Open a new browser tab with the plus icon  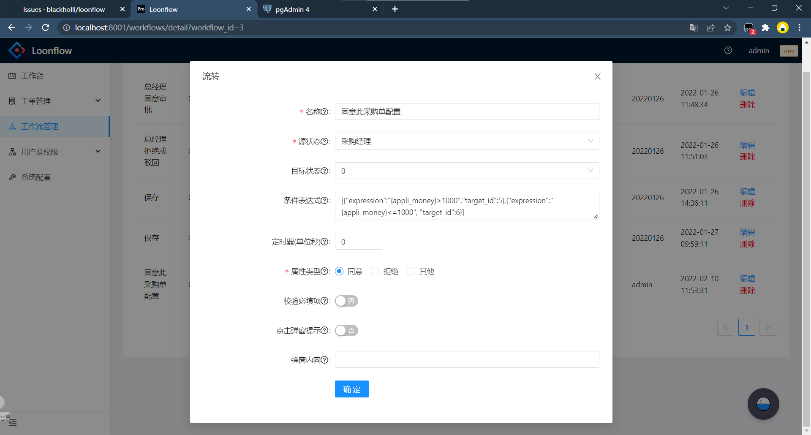395,9
